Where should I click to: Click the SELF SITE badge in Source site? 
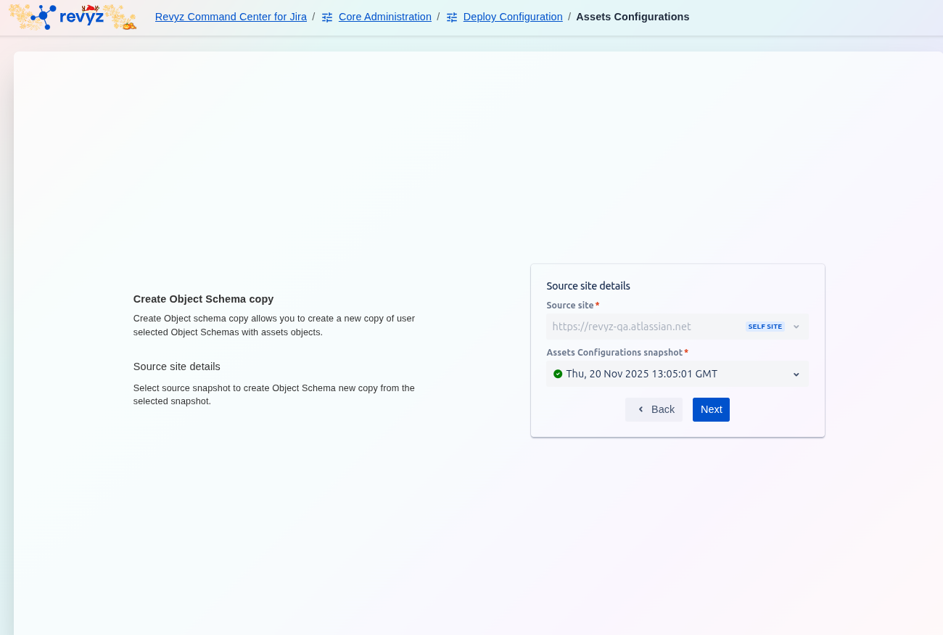(x=765, y=327)
